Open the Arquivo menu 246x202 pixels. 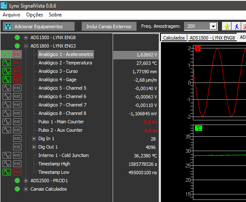click(x=11, y=15)
